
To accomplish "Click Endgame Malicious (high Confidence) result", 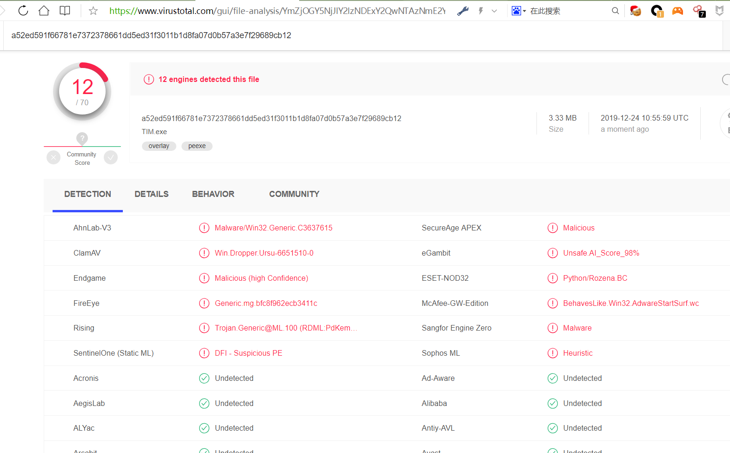I will [261, 278].
